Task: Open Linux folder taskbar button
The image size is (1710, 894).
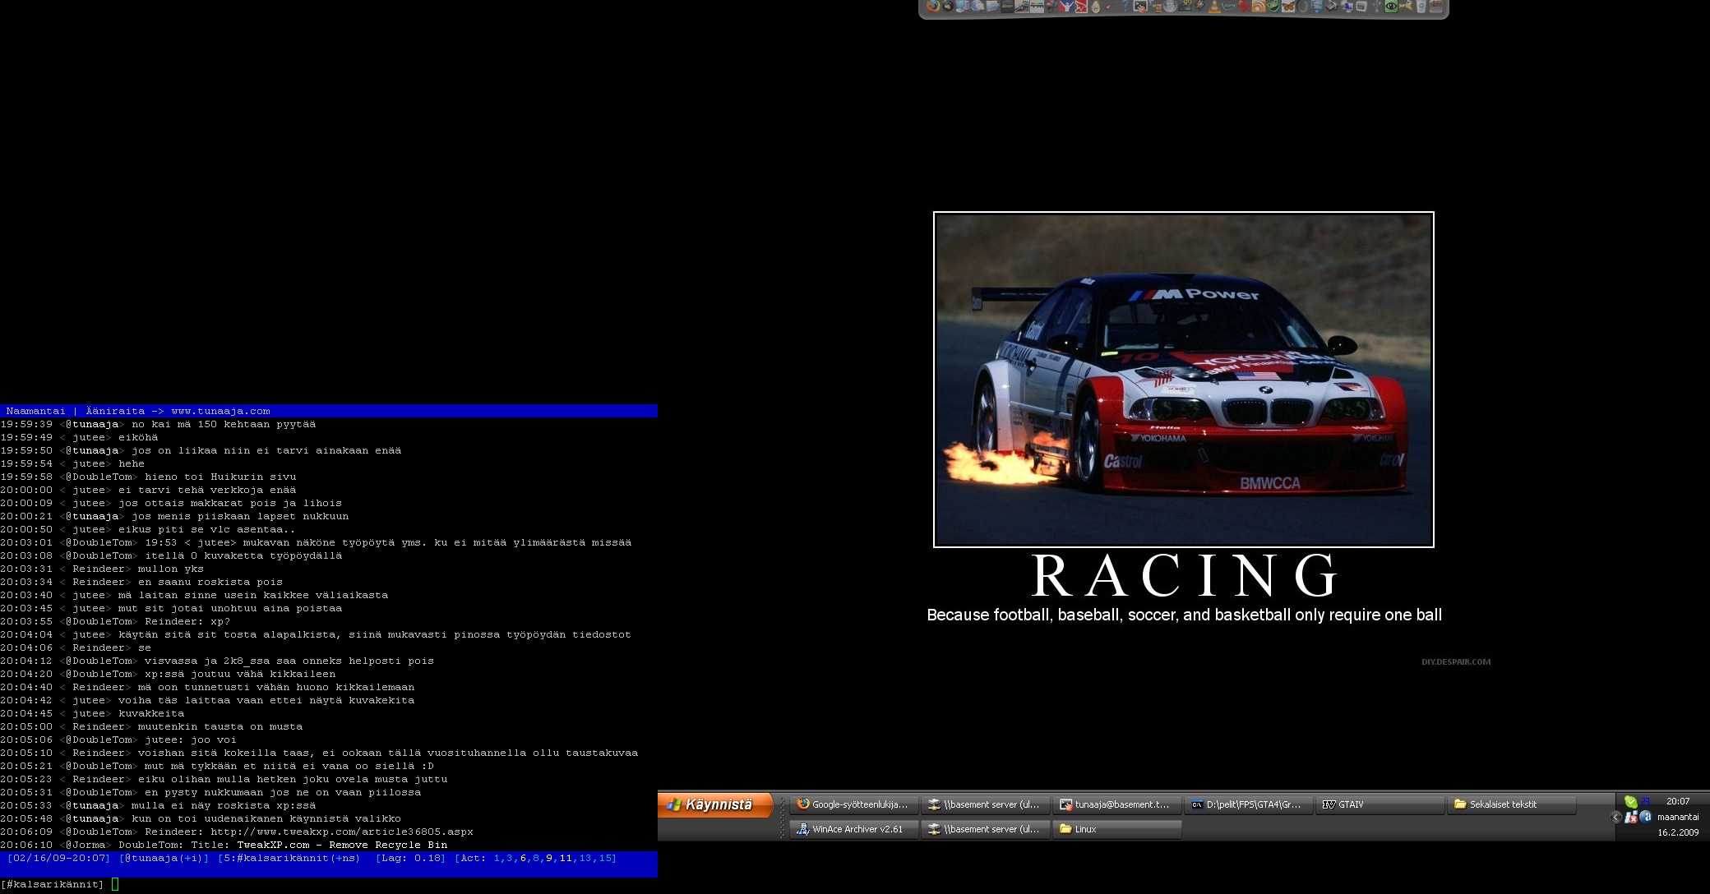Action: (1116, 829)
